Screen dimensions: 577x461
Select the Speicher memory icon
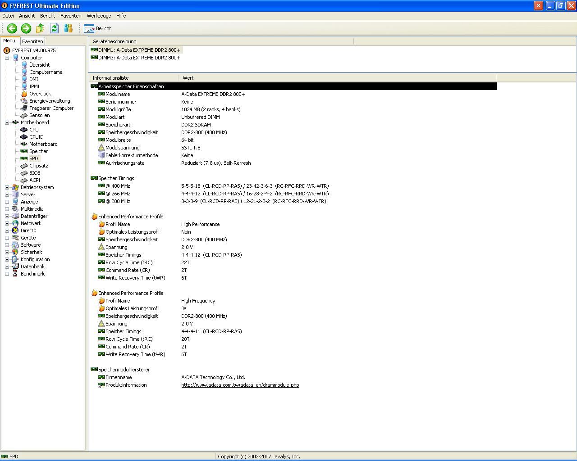click(24, 151)
